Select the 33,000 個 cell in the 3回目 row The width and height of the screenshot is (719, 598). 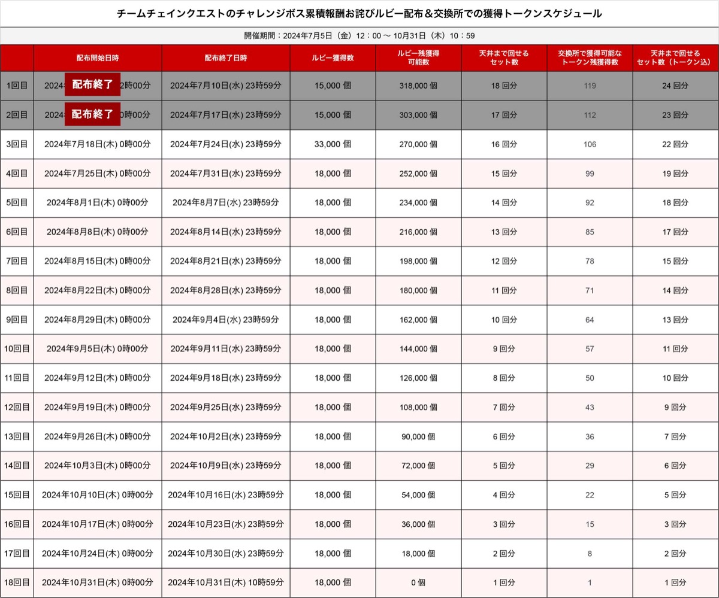point(333,144)
